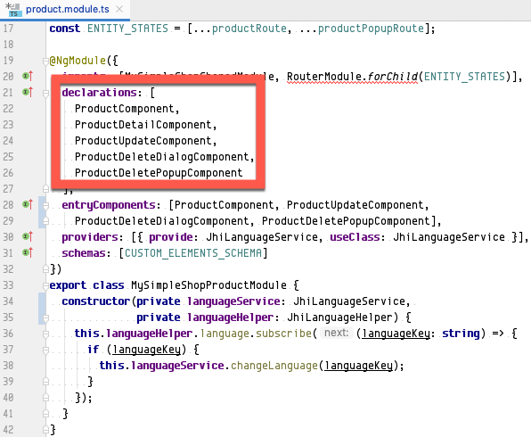Click the constructor keyword on line 34
The width and height of the screenshot is (531, 437).
pos(96,301)
